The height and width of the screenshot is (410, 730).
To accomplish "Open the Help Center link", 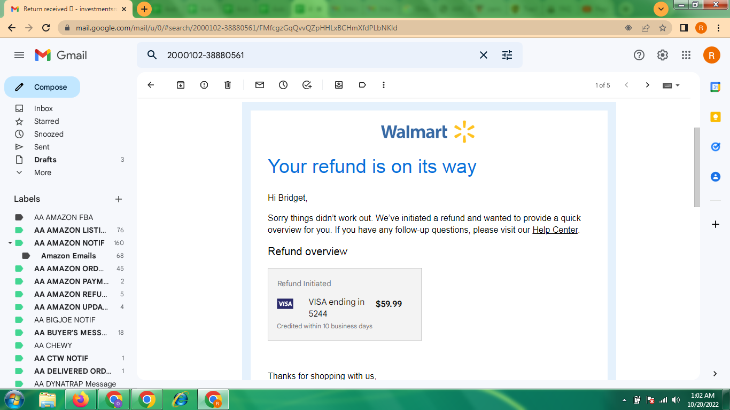I will point(555,230).
